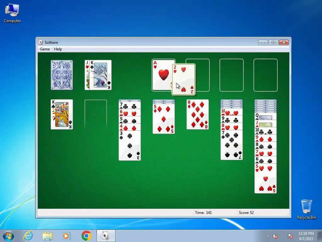Click the Time: 141 status text
Image resolution: width=322 pixels, height=242 pixels.
203,213
